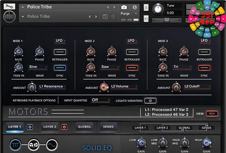Select Sends in the routing diagram
Viewport: 226px width, 153px height.
[207, 128]
